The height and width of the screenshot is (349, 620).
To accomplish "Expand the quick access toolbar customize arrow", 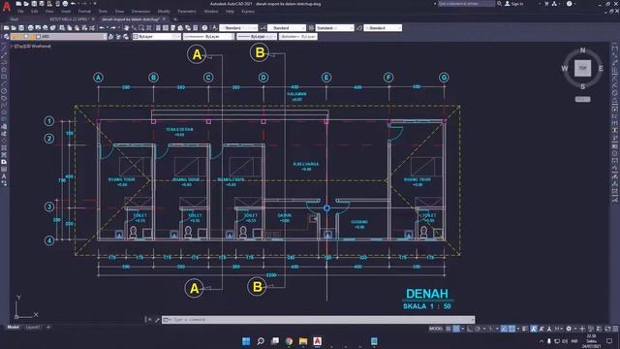I will (x=95, y=4).
